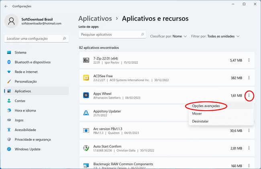Choose Opções avançadas from the context menu
Screen dimensions: 261x169
206,106
